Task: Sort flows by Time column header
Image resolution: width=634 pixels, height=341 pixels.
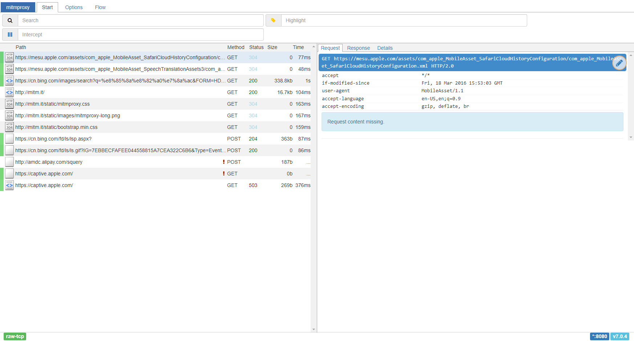Action: [298, 47]
